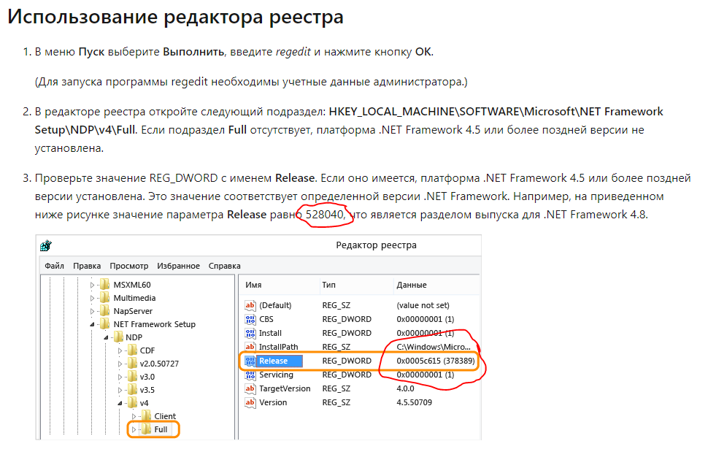Select the Multimedia folder icon
The width and height of the screenshot is (708, 460).
(x=105, y=297)
